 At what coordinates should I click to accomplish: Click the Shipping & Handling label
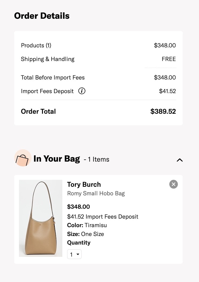48,59
